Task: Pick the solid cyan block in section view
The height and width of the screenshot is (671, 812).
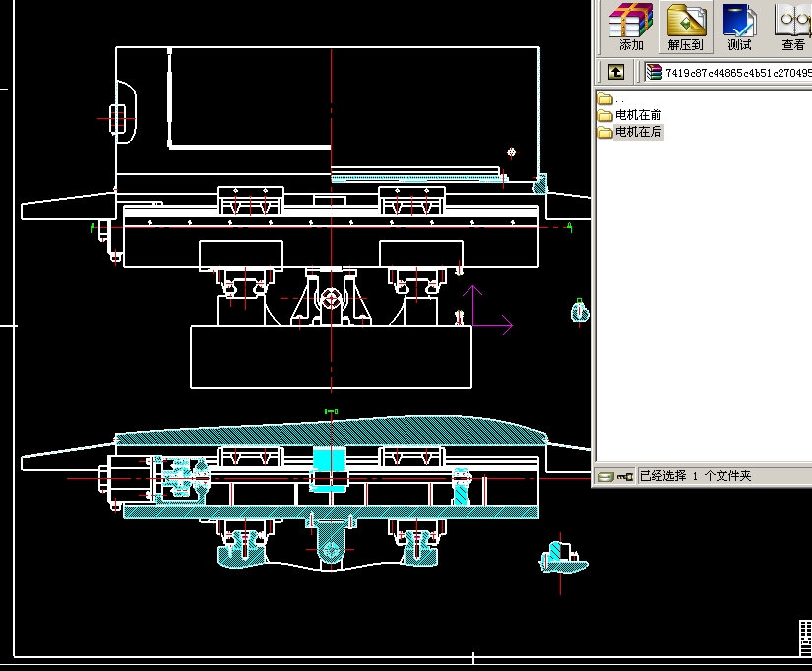Action: click(x=330, y=460)
